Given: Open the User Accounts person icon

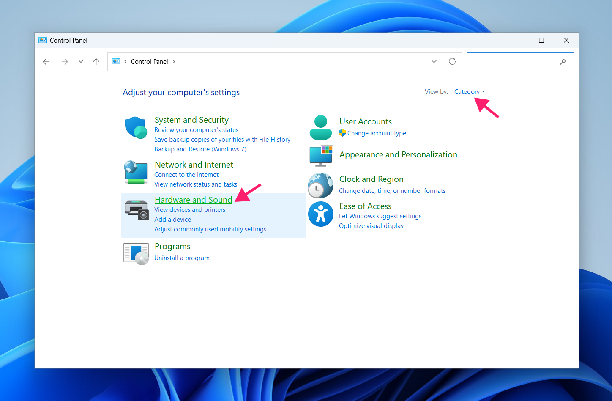Looking at the screenshot, I should click(x=321, y=127).
